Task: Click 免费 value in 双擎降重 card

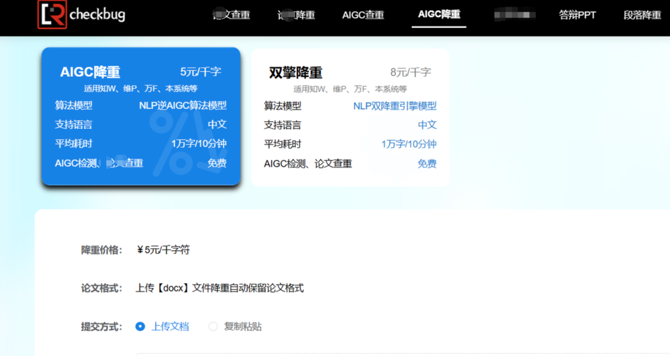Action: [427, 164]
